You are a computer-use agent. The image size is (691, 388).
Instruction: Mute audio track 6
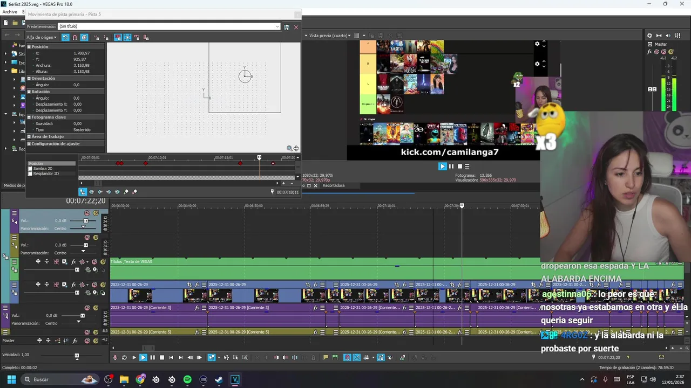point(86,213)
